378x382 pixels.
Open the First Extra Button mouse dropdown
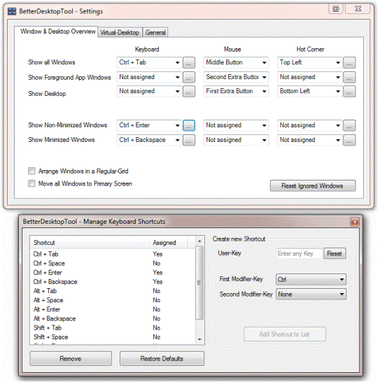tap(236, 92)
